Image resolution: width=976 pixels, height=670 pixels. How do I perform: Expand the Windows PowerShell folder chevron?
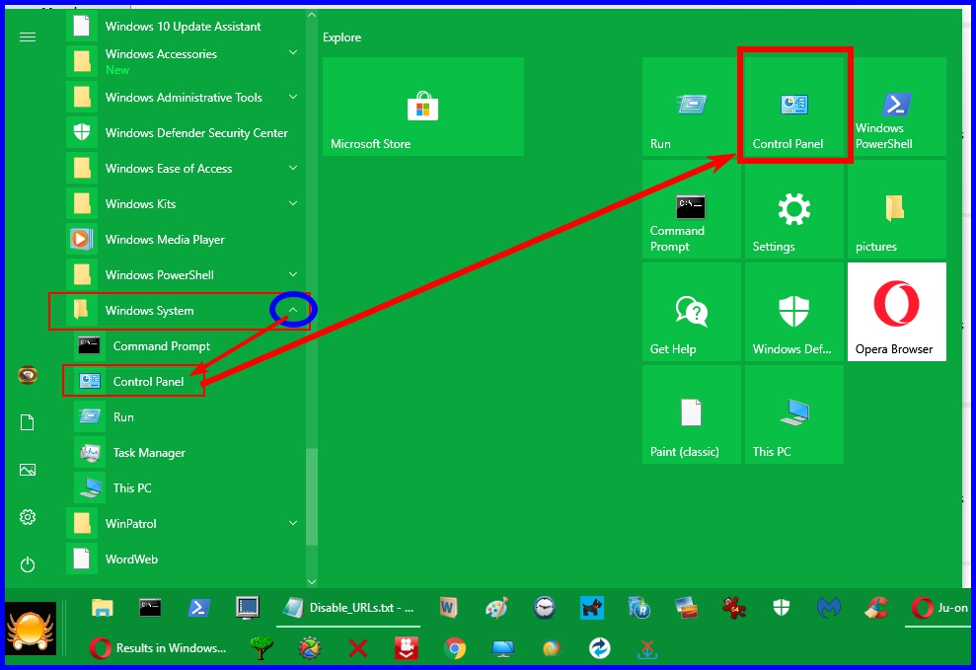tap(292, 274)
